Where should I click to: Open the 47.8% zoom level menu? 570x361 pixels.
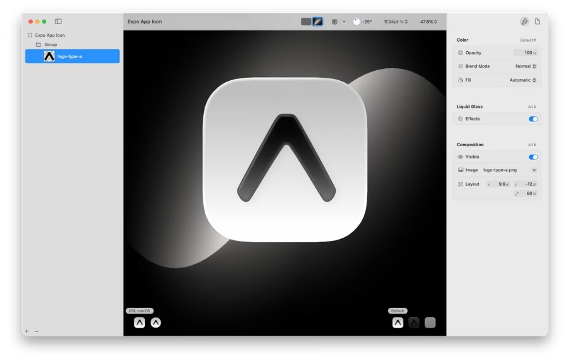[428, 21]
